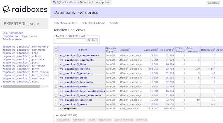Click the Optimieren button
The image size is (223, 123).
(79, 120)
